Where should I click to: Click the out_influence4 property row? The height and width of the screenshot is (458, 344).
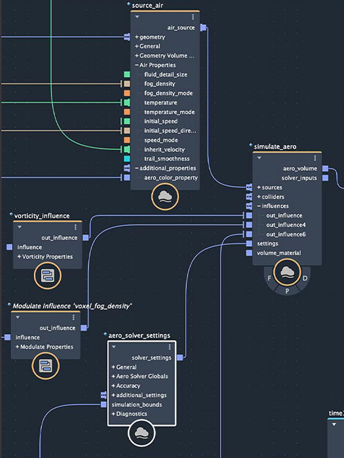(x=287, y=225)
